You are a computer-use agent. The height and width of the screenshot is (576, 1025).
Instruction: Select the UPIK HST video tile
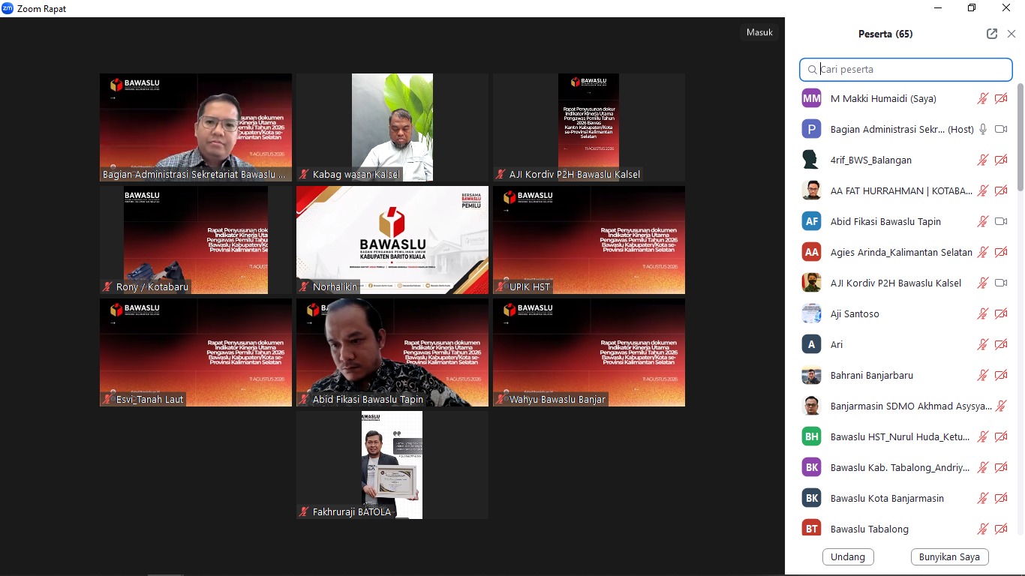pos(589,240)
